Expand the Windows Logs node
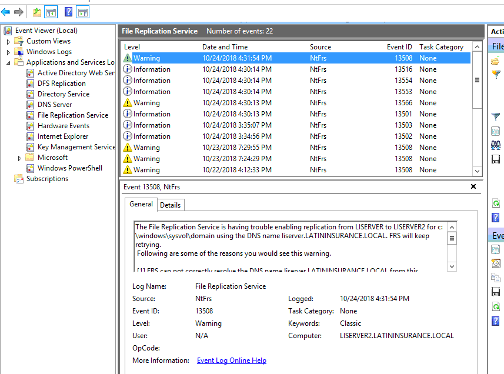This screenshot has height=374, width=504. pyautogui.click(x=8, y=51)
